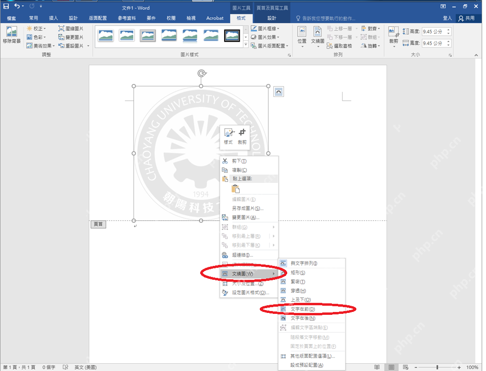Click 移除背景 remove background icon
The height and width of the screenshot is (371, 486).
[12, 35]
